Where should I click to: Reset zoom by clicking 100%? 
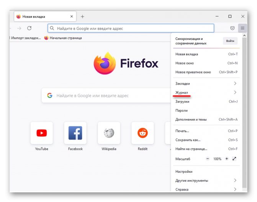[x=217, y=159]
